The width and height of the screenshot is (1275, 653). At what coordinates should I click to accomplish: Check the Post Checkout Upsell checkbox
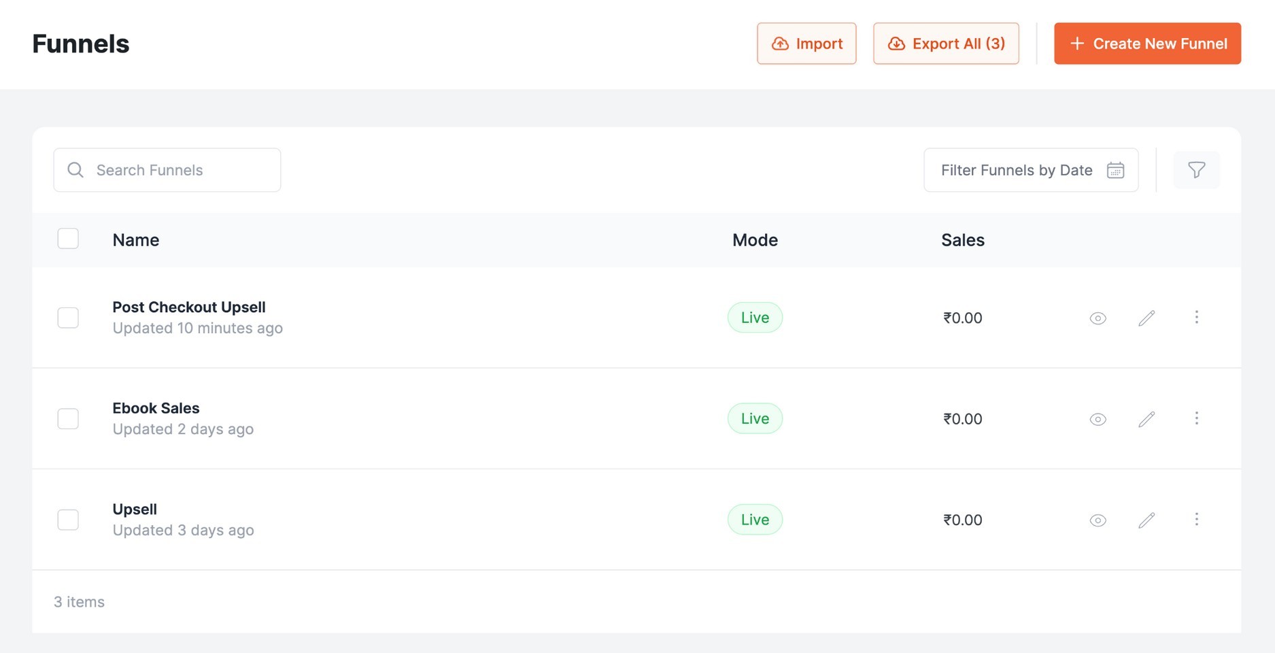(68, 318)
